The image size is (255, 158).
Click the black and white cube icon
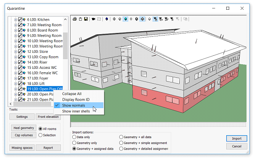[x=137, y=19]
